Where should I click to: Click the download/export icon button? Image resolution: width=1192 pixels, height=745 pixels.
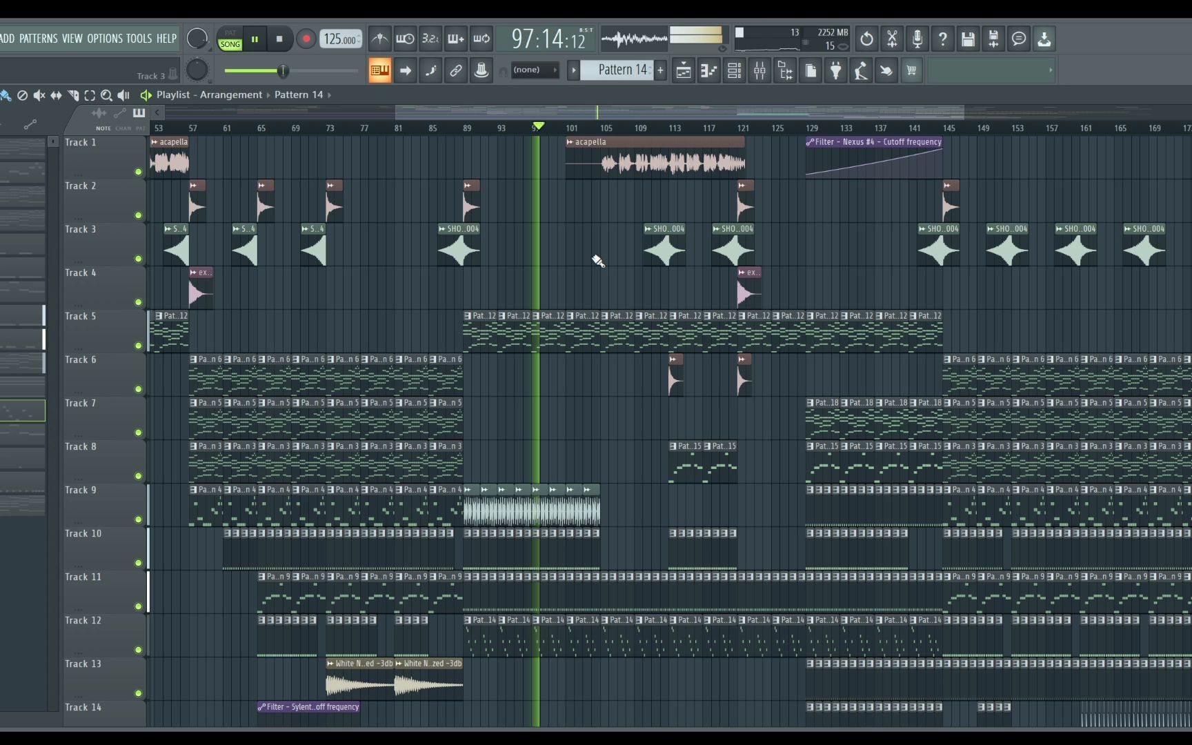coord(1044,39)
